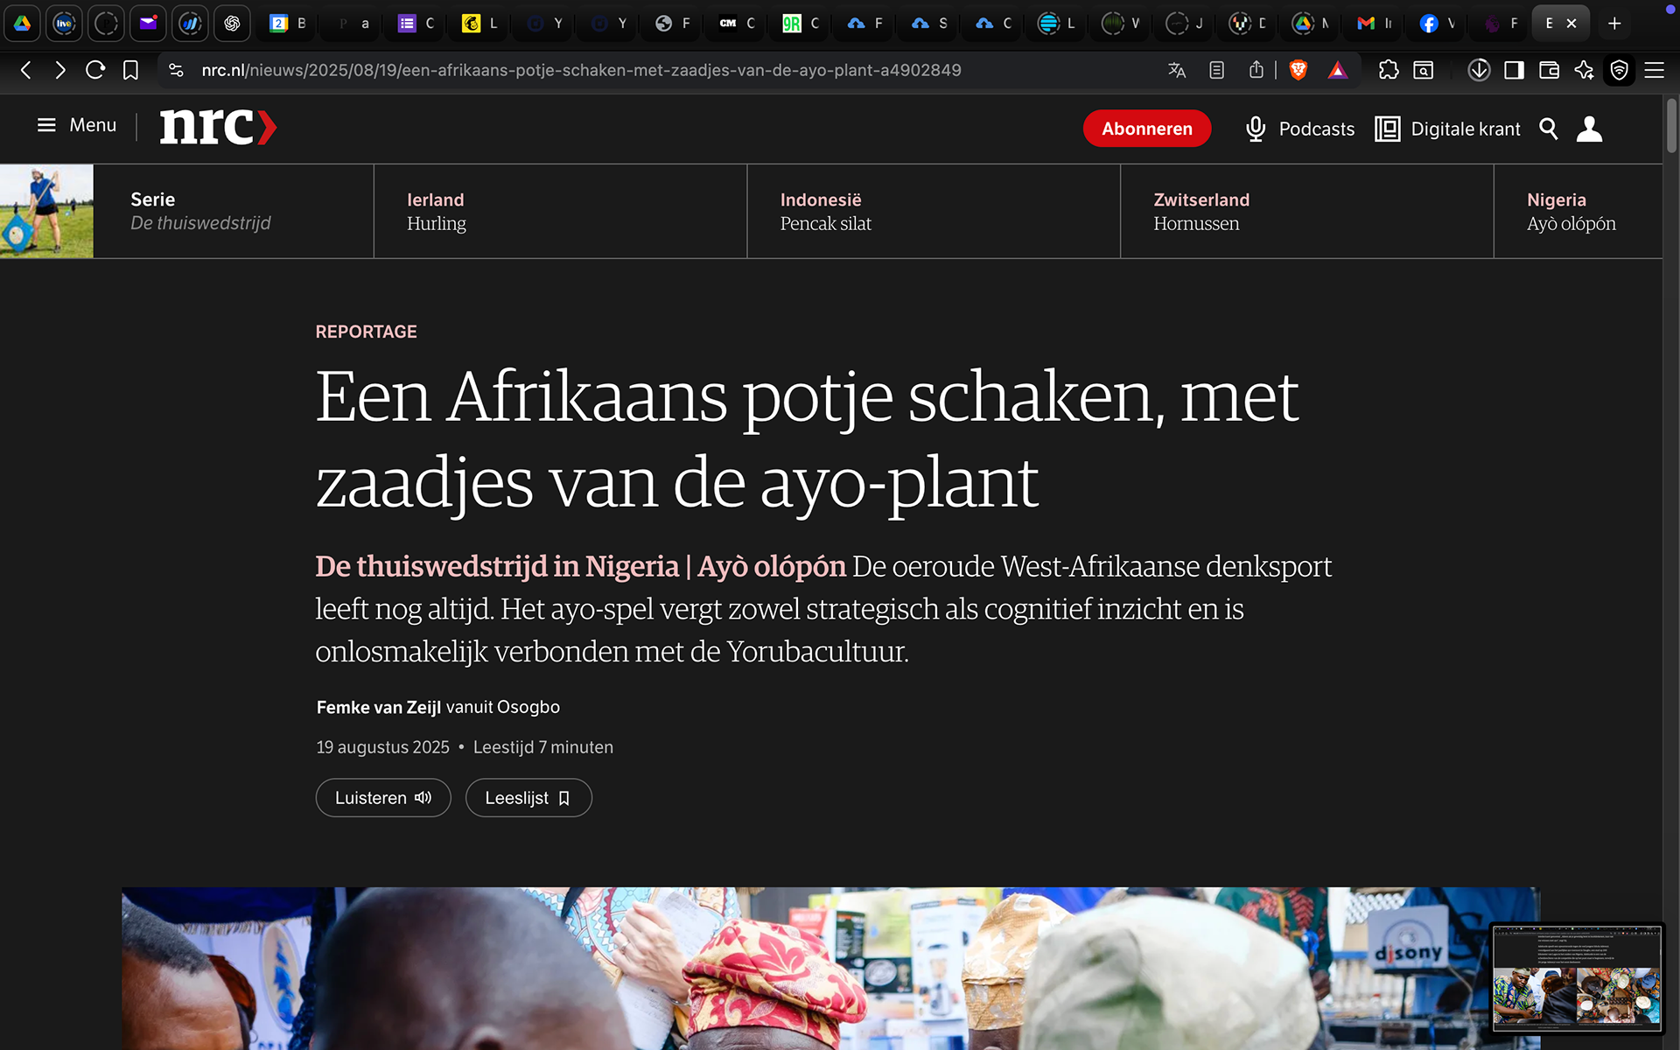Viewport: 1680px width, 1050px height.
Task: Click the red Abonneren button
Action: pos(1147,129)
